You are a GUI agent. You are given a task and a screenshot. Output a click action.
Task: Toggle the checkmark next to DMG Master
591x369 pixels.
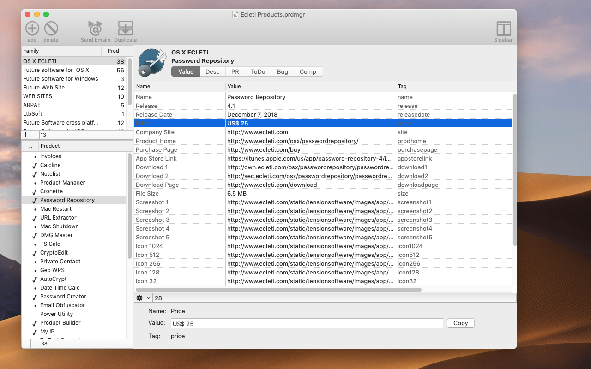[35, 235]
